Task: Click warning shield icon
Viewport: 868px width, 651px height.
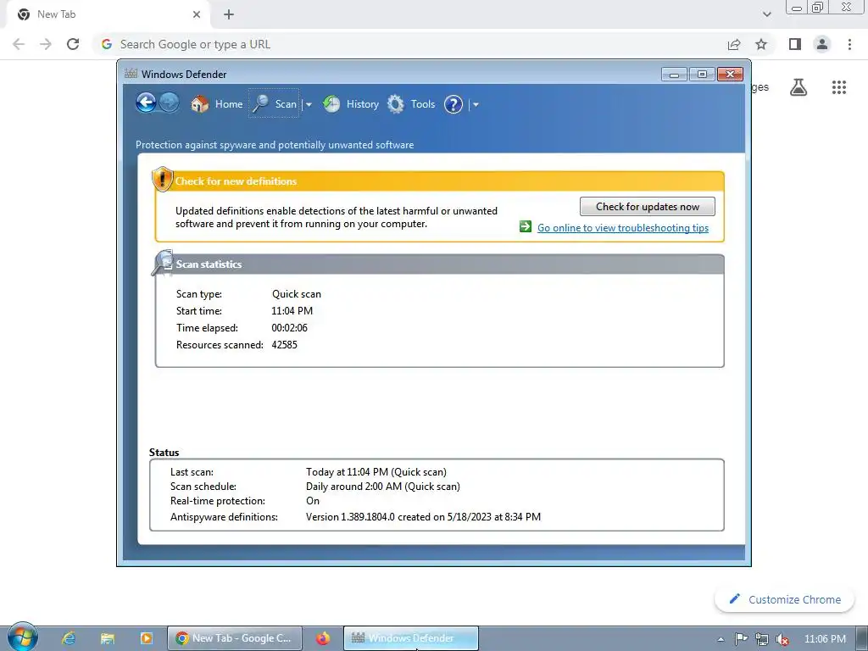Action: [162, 180]
